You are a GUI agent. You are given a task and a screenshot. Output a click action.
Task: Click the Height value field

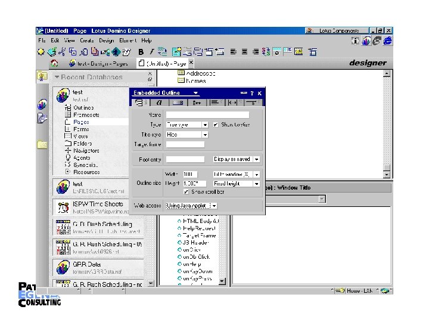point(194,184)
